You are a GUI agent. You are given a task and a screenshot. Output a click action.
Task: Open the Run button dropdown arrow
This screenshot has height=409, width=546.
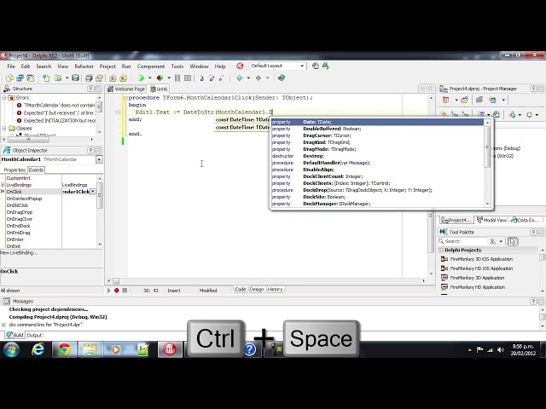(x=150, y=78)
